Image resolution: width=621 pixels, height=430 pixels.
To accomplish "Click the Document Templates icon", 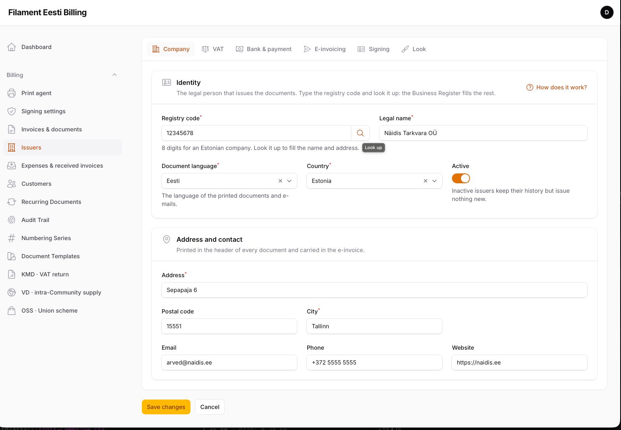I will coord(12,256).
